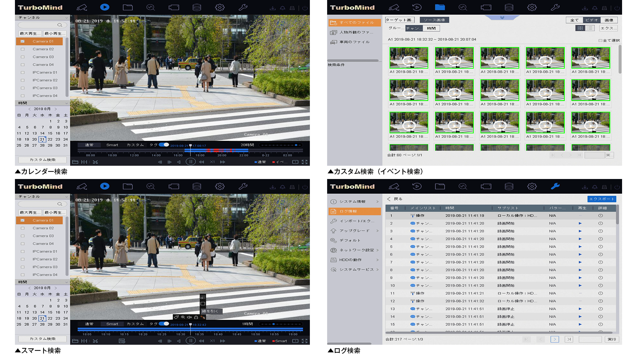Switch to the ソース画像 tab
Image resolution: width=637 pixels, height=358 pixels.
[434, 20]
